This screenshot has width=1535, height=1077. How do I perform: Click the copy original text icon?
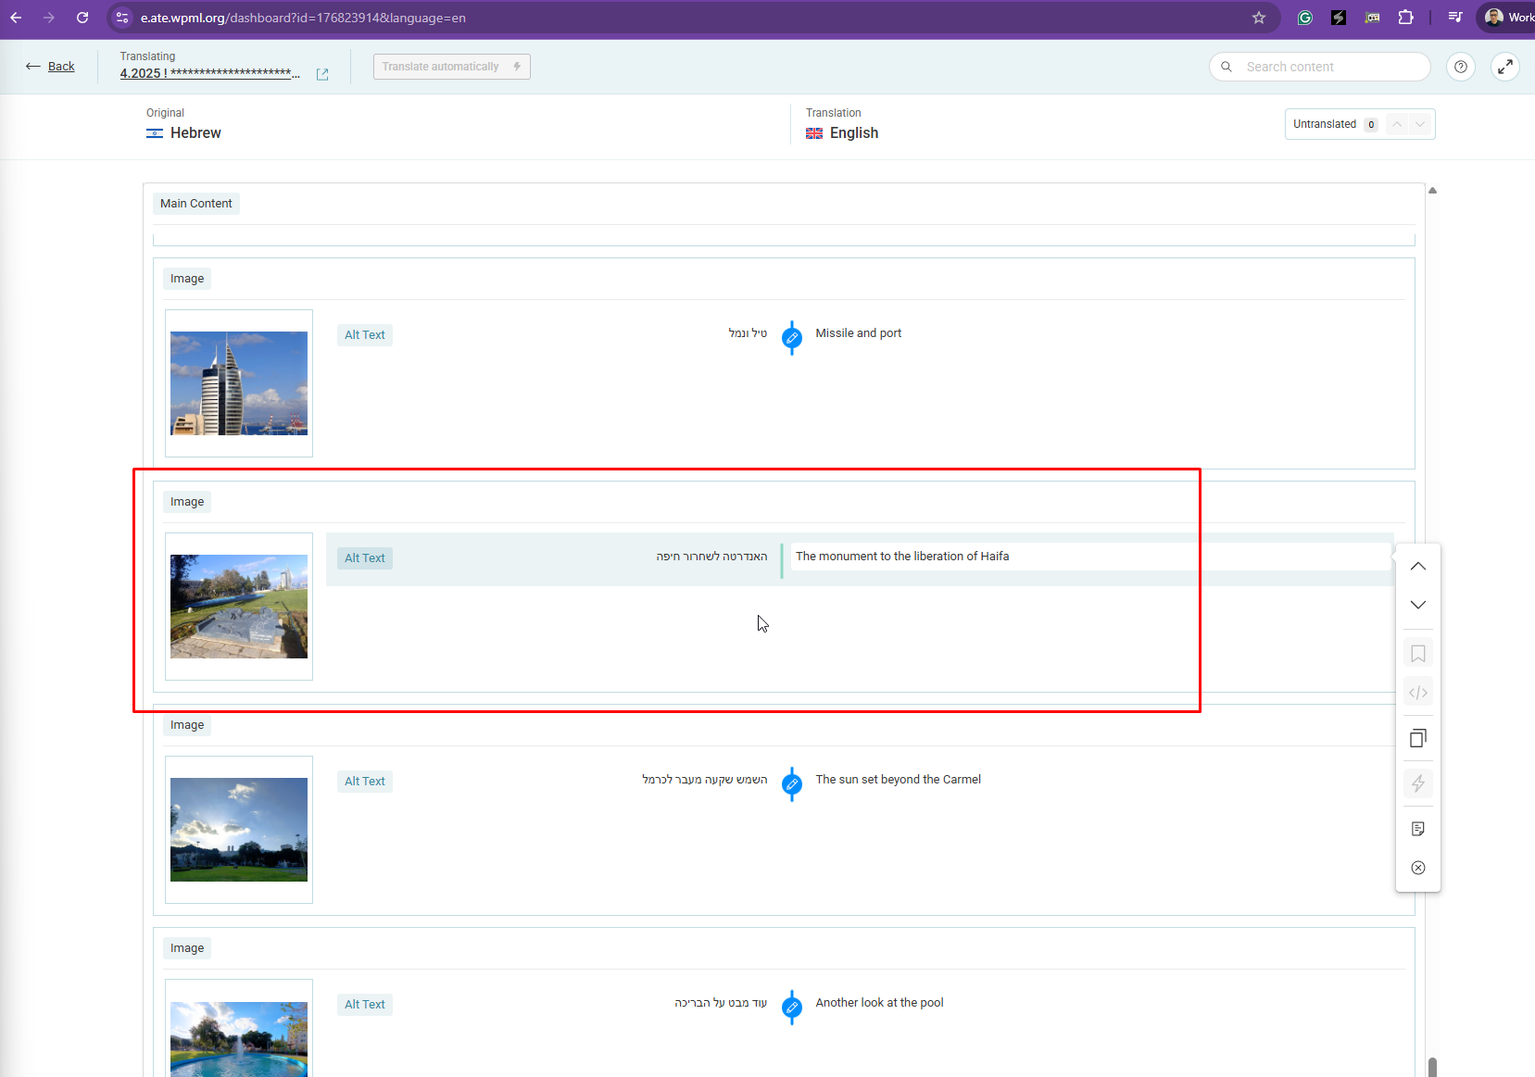pos(1417,738)
